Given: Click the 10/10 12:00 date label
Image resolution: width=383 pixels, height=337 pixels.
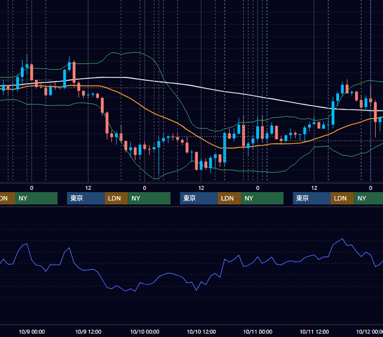Looking at the screenshot, I should [x=201, y=332].
